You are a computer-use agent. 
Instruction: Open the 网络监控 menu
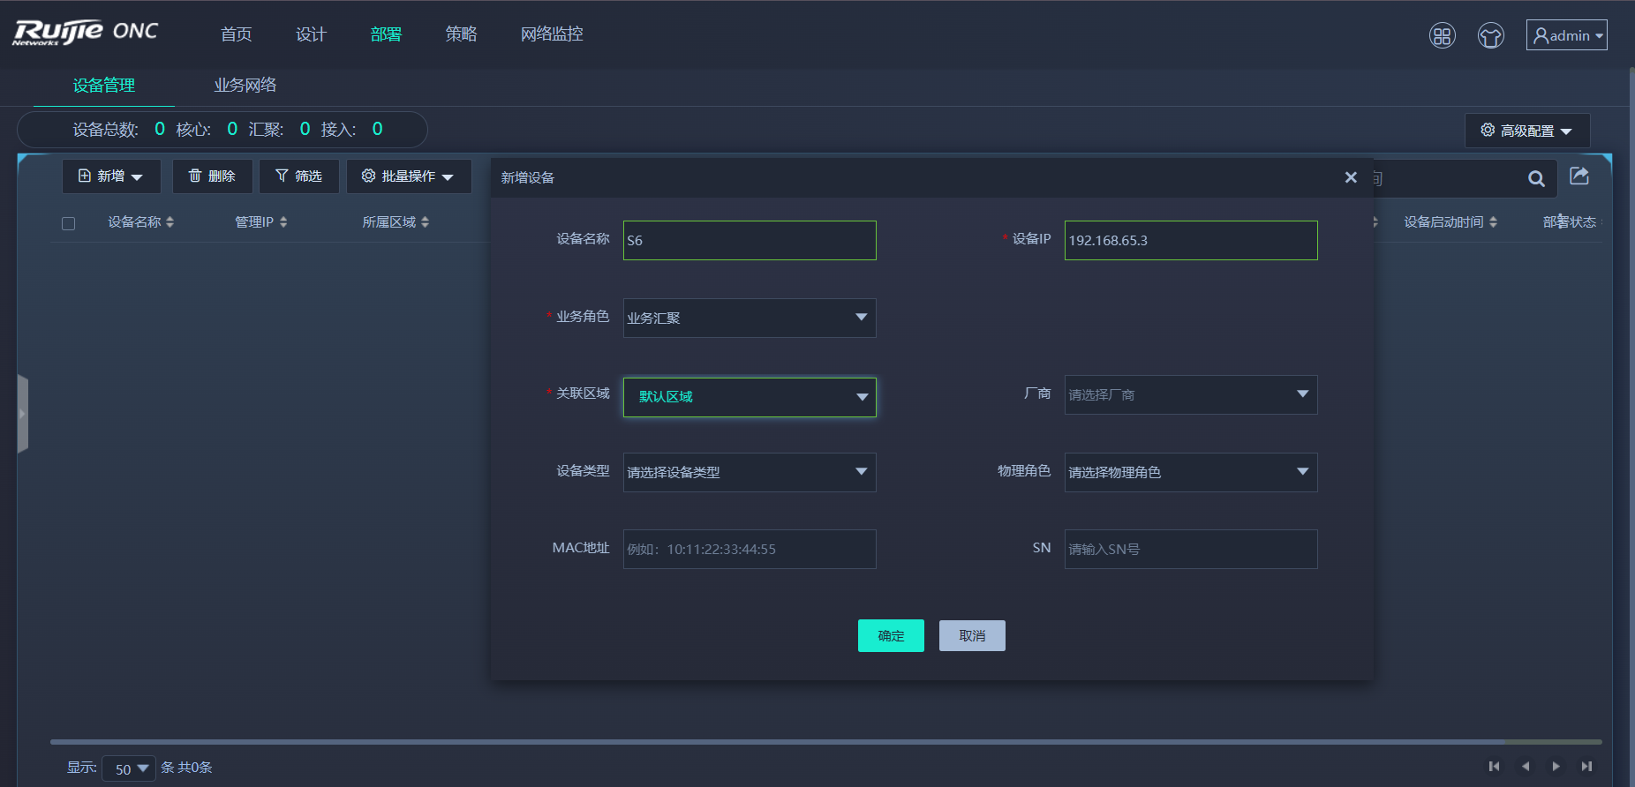[x=552, y=34]
